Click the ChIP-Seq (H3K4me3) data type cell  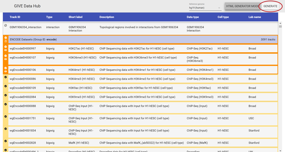[200, 79]
